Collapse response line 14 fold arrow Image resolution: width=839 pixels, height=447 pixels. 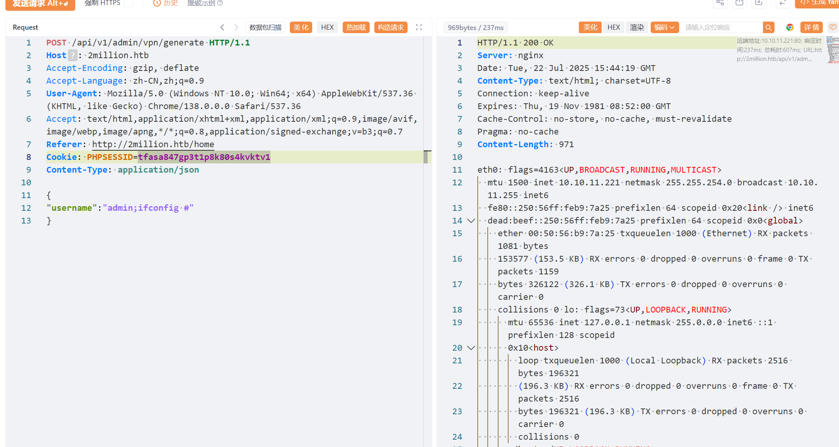[x=471, y=221]
